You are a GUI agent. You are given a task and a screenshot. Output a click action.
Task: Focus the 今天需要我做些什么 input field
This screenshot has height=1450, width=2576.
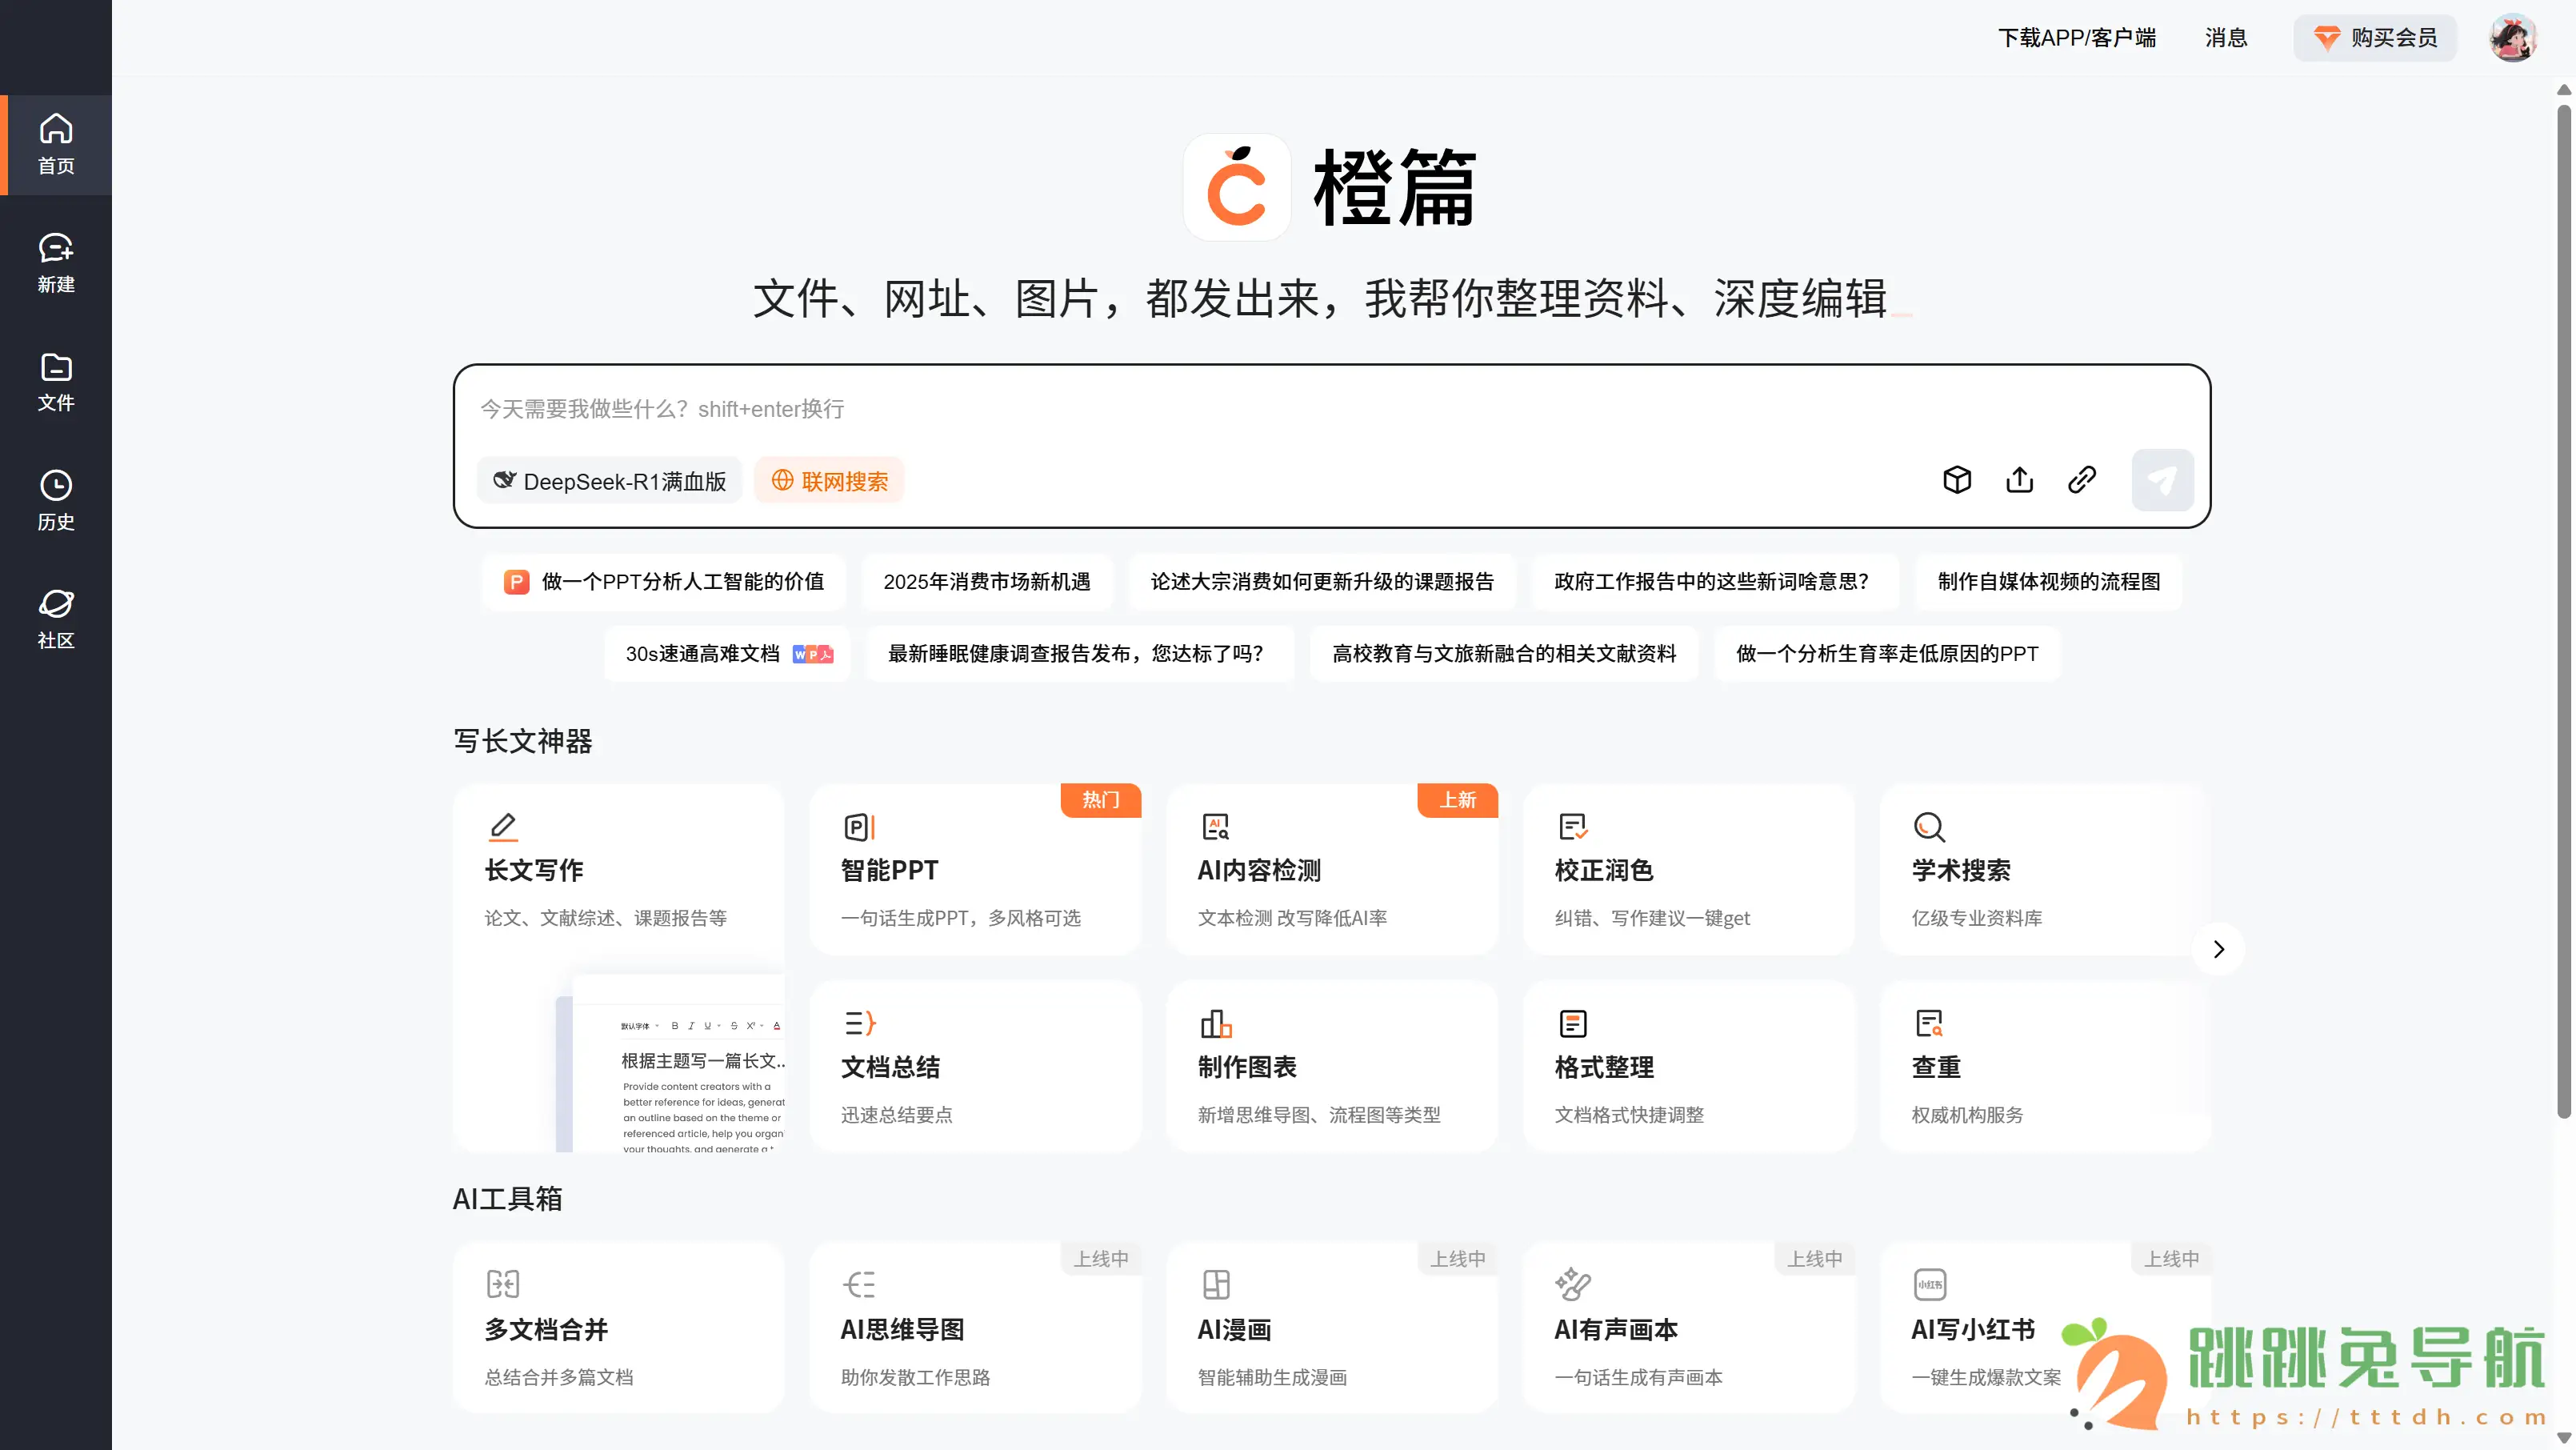pyautogui.click(x=1331, y=409)
